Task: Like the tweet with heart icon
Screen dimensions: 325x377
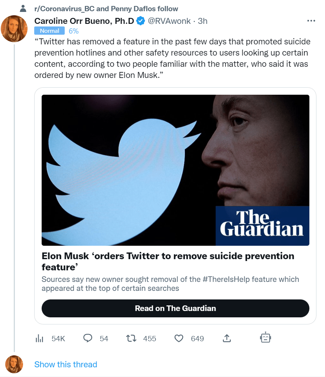Action: coord(179,338)
